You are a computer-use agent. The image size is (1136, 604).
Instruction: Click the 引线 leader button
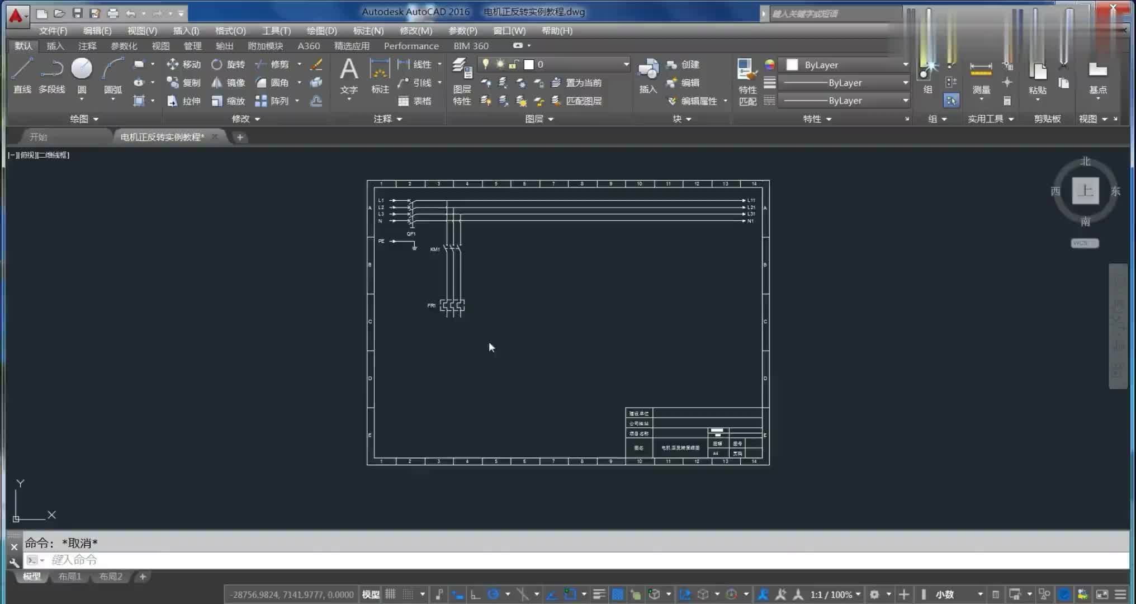(x=414, y=83)
